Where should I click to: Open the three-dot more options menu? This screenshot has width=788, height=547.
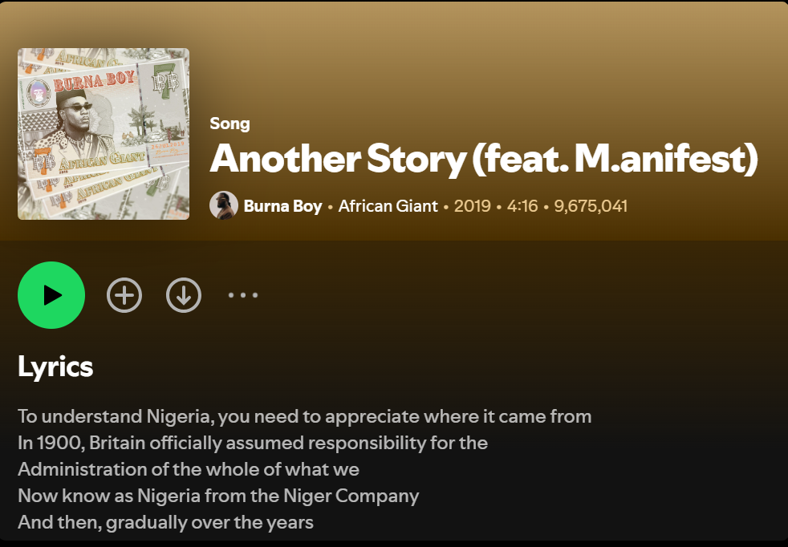coord(243,295)
